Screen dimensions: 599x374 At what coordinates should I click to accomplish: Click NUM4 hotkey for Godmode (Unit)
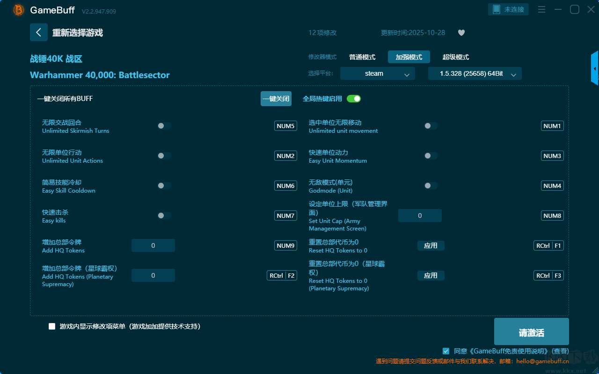pos(552,186)
